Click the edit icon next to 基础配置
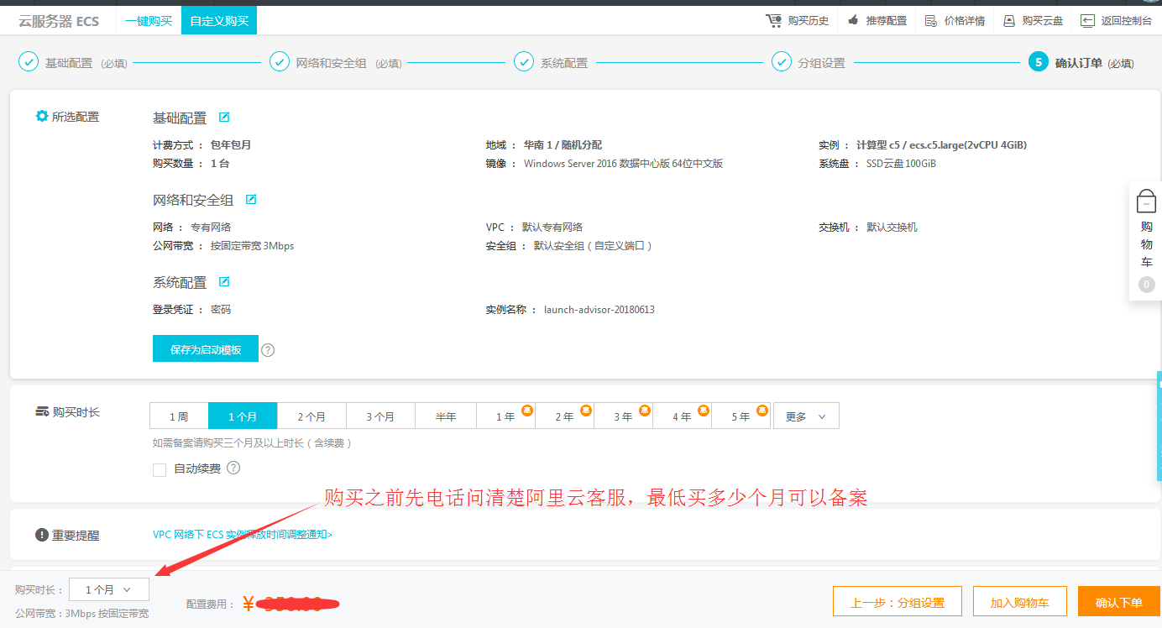Image resolution: width=1162 pixels, height=628 pixels. (x=224, y=118)
